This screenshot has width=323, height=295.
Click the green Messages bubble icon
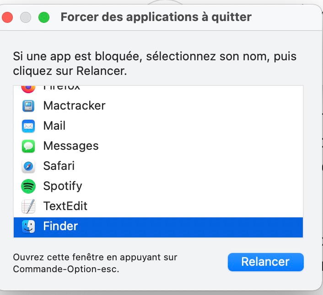28,146
